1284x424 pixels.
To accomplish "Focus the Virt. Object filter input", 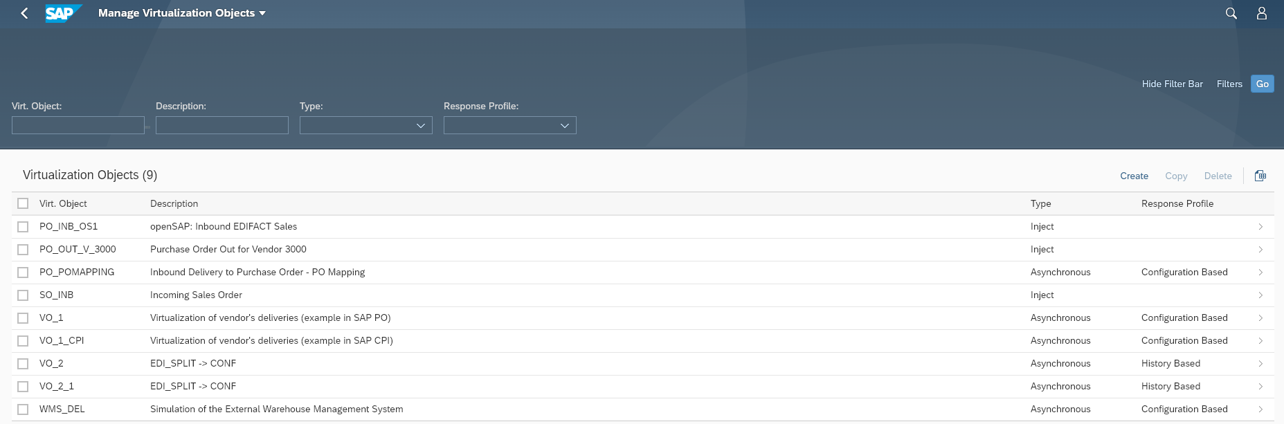I will coord(78,125).
